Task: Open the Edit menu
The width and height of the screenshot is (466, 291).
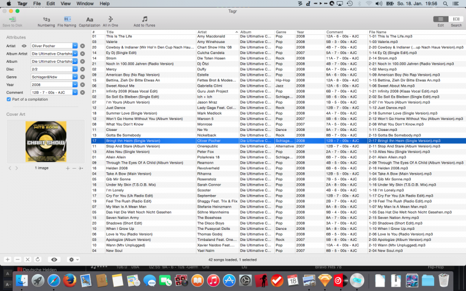Action: [51, 3]
